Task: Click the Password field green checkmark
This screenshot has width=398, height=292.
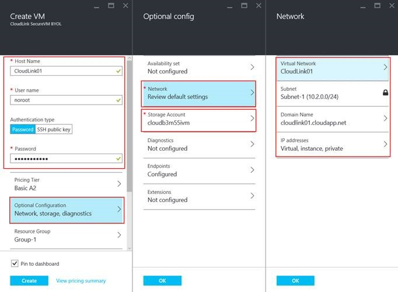Action: [x=119, y=159]
